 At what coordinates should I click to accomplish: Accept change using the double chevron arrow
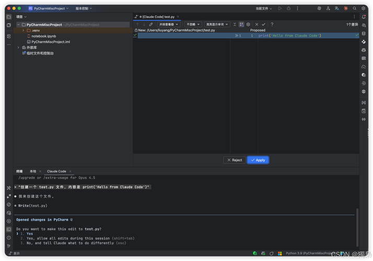point(237,35)
